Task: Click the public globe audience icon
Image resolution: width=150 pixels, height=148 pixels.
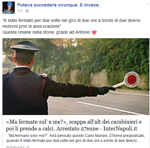Action: pos(27,11)
